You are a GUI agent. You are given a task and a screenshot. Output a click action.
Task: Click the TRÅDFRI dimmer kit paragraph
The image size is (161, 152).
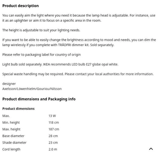tap(79, 42)
